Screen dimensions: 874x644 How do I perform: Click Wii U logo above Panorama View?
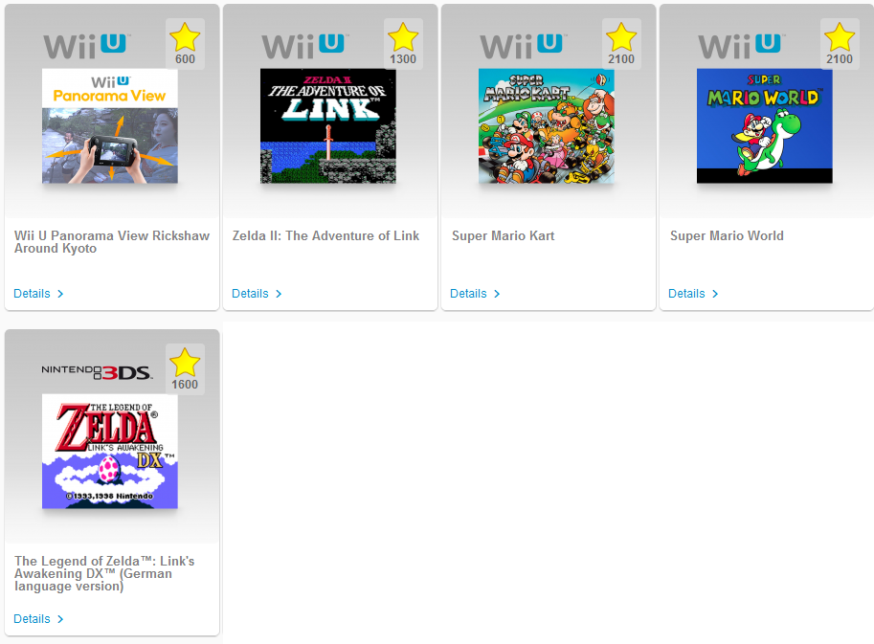(87, 46)
